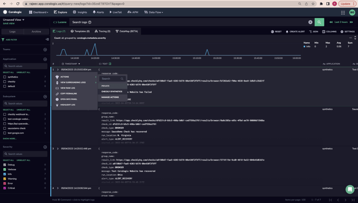Click the View Raw Log braces icon

tap(57, 88)
